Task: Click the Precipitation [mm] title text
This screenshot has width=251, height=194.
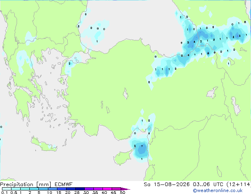Action: point(26,184)
